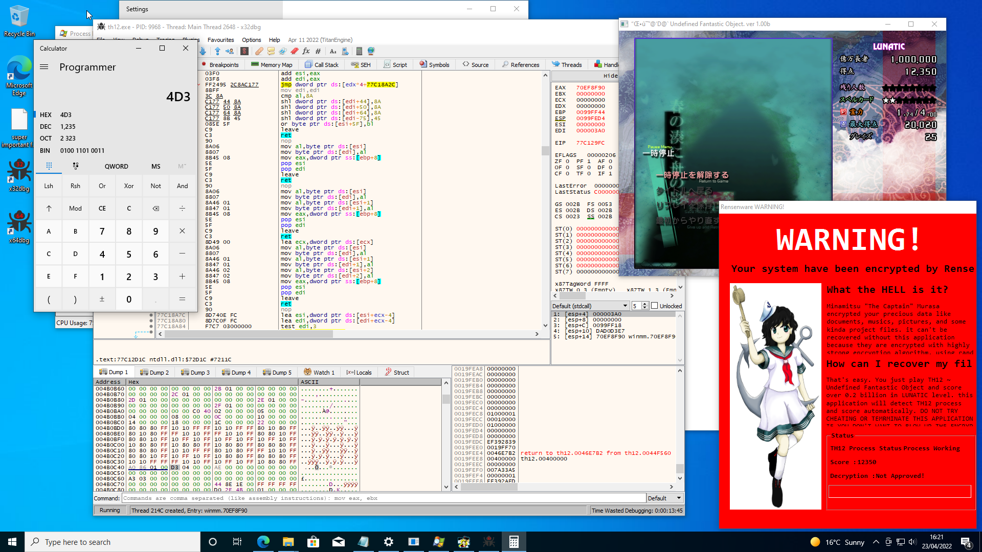Open Comments via the speech bubble toolbar icon

272,51
